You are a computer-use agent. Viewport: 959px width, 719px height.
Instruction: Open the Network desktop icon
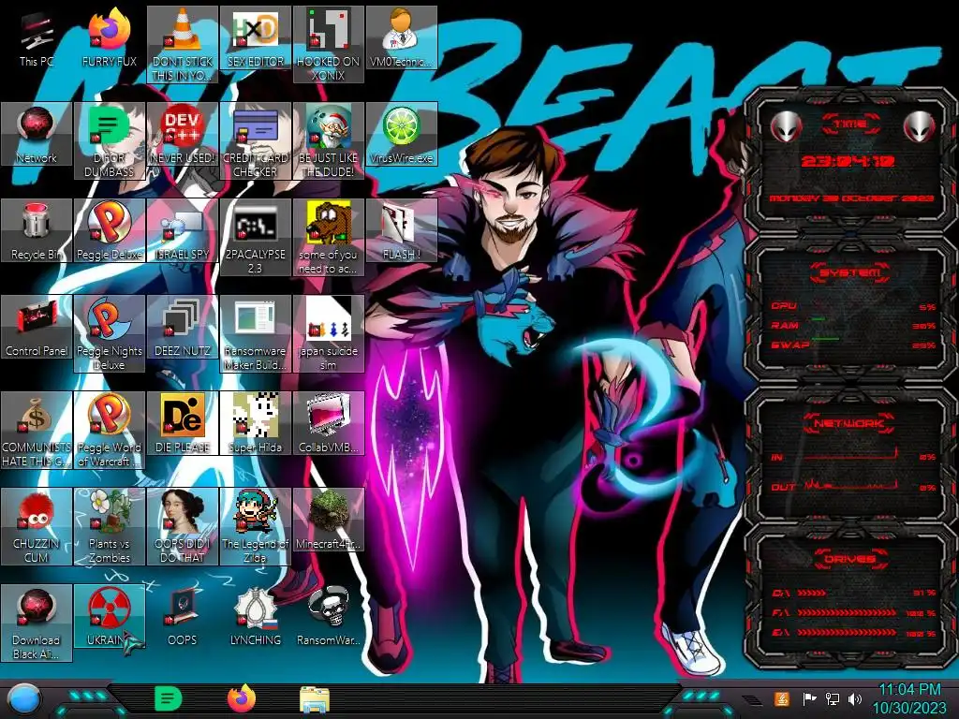click(37, 135)
